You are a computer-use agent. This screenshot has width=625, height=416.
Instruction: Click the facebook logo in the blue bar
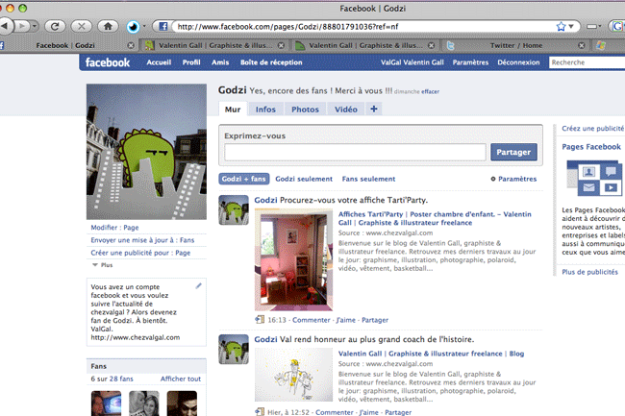[x=108, y=62]
